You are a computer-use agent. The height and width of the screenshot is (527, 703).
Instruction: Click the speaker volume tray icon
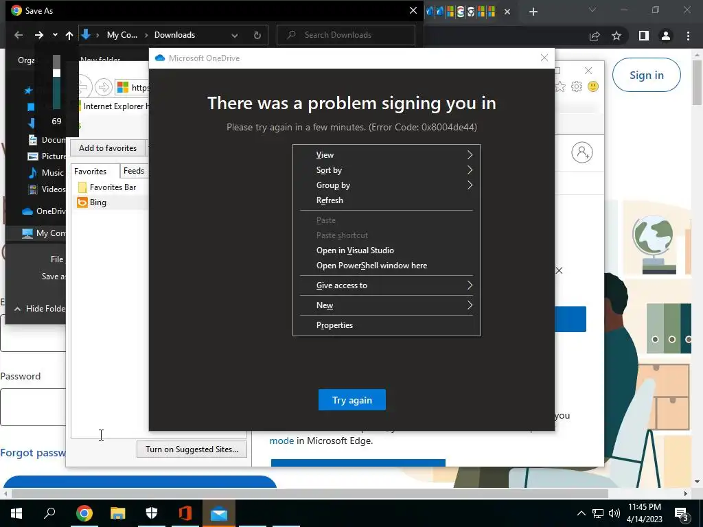[614, 513]
